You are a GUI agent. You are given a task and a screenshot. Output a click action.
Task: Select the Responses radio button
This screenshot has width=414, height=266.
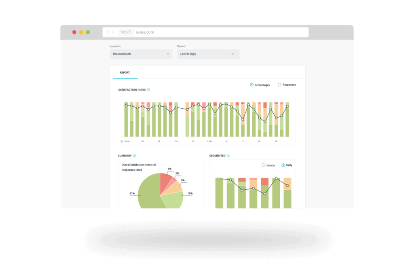[279, 85]
